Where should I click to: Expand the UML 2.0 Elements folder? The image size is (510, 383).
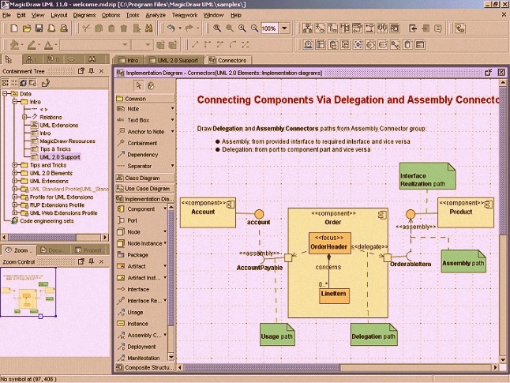coord(15,173)
